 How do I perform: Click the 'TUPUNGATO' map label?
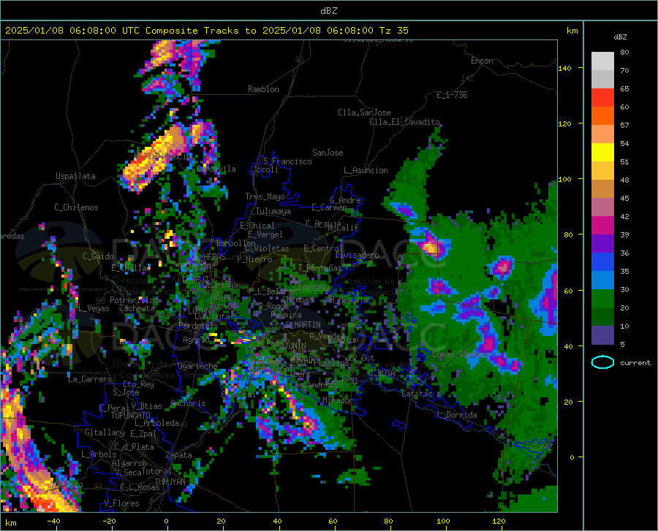131,416
